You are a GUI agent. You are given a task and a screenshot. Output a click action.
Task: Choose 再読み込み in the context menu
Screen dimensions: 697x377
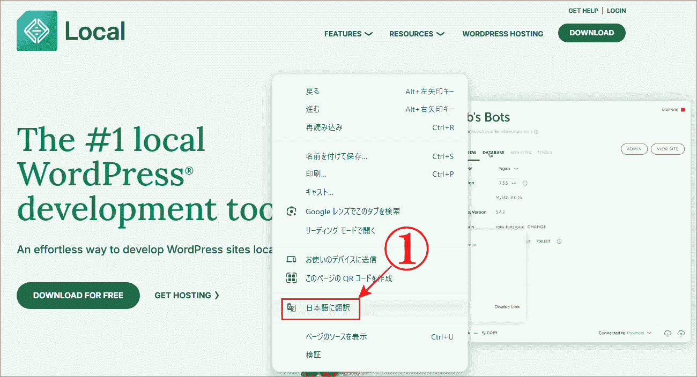(x=370, y=127)
